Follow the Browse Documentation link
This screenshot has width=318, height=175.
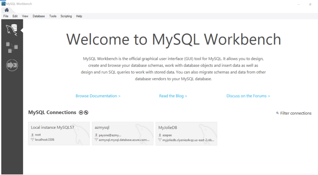[98, 96]
